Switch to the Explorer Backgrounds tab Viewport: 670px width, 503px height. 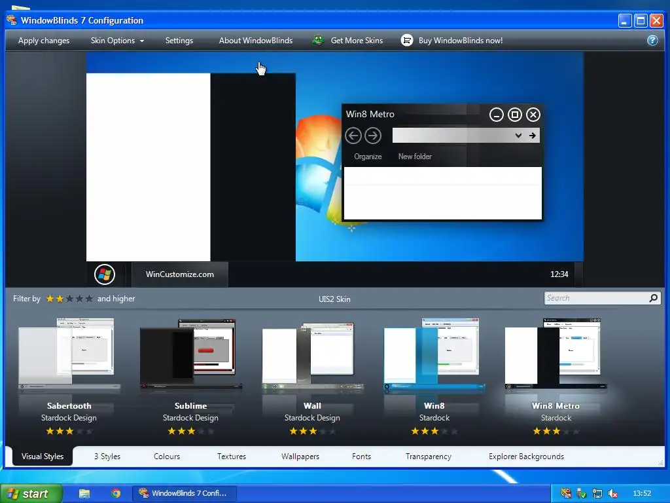[526, 456]
